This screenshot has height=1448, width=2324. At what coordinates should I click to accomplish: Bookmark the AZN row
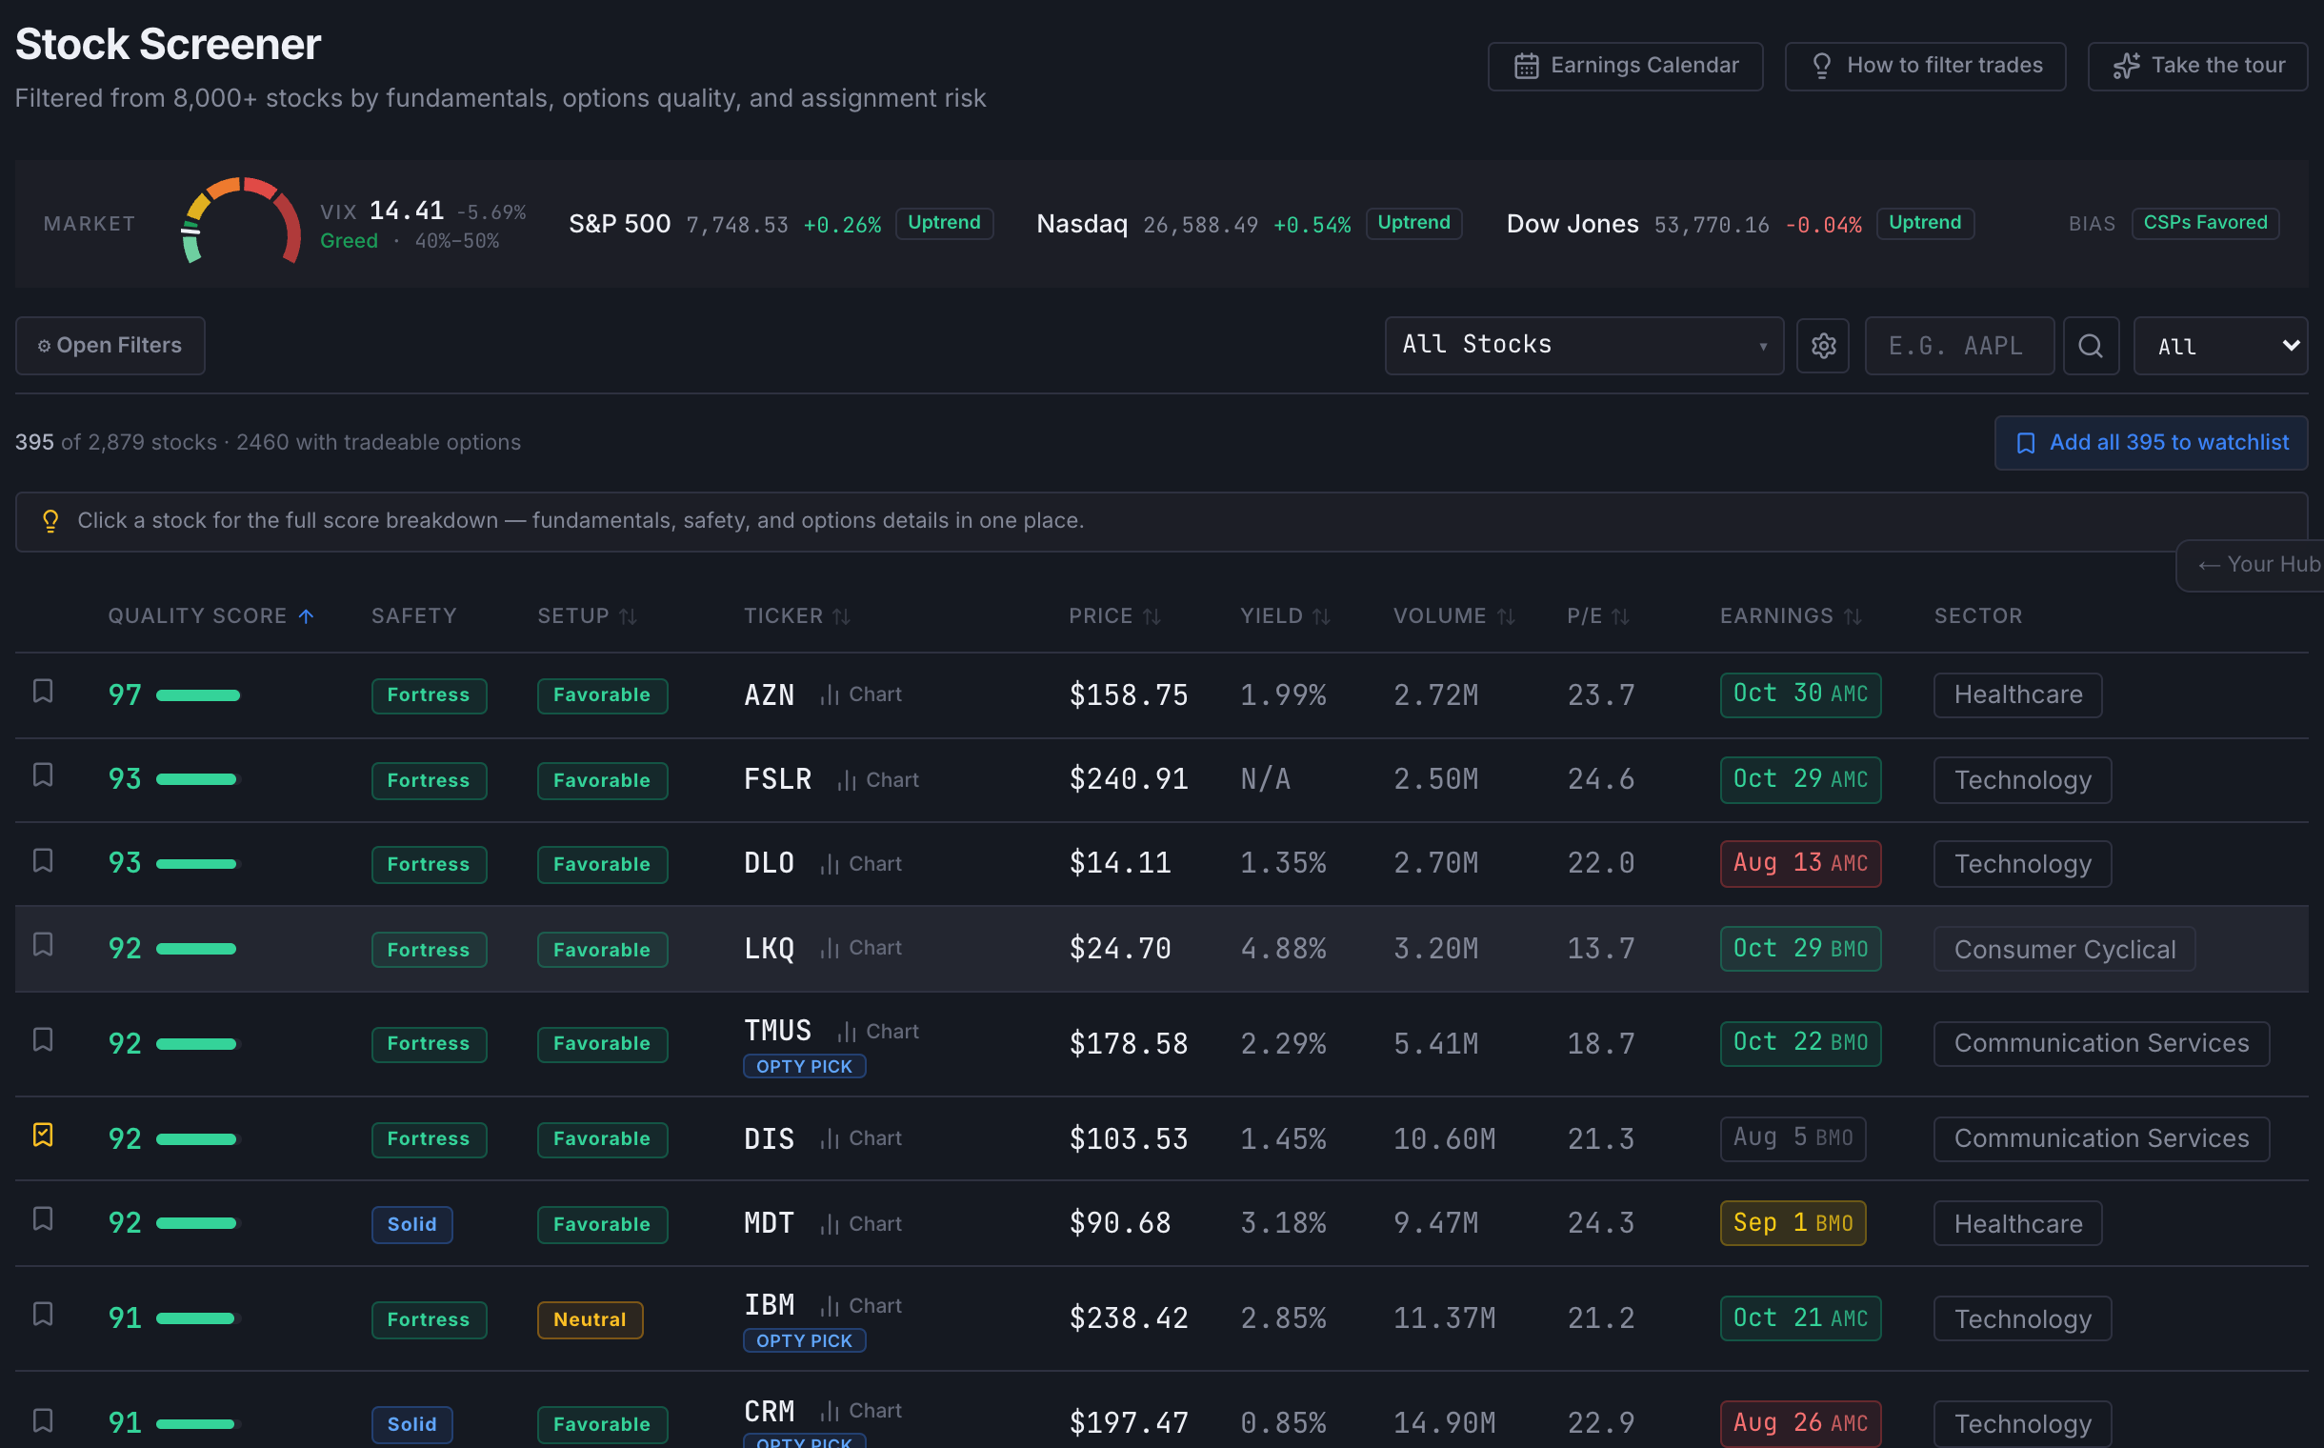42,692
